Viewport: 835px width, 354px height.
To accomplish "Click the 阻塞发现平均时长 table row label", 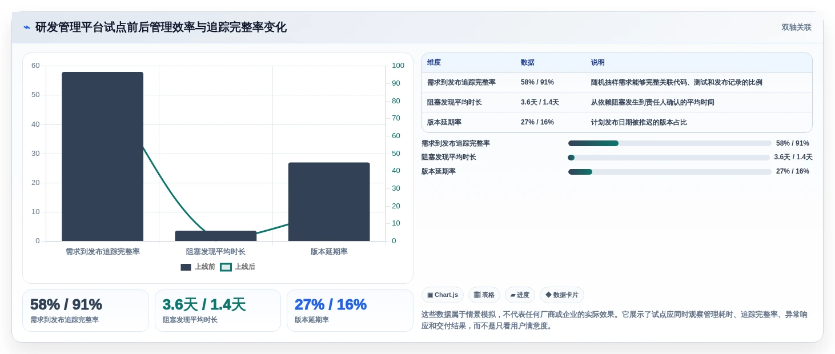I will pyautogui.click(x=455, y=102).
